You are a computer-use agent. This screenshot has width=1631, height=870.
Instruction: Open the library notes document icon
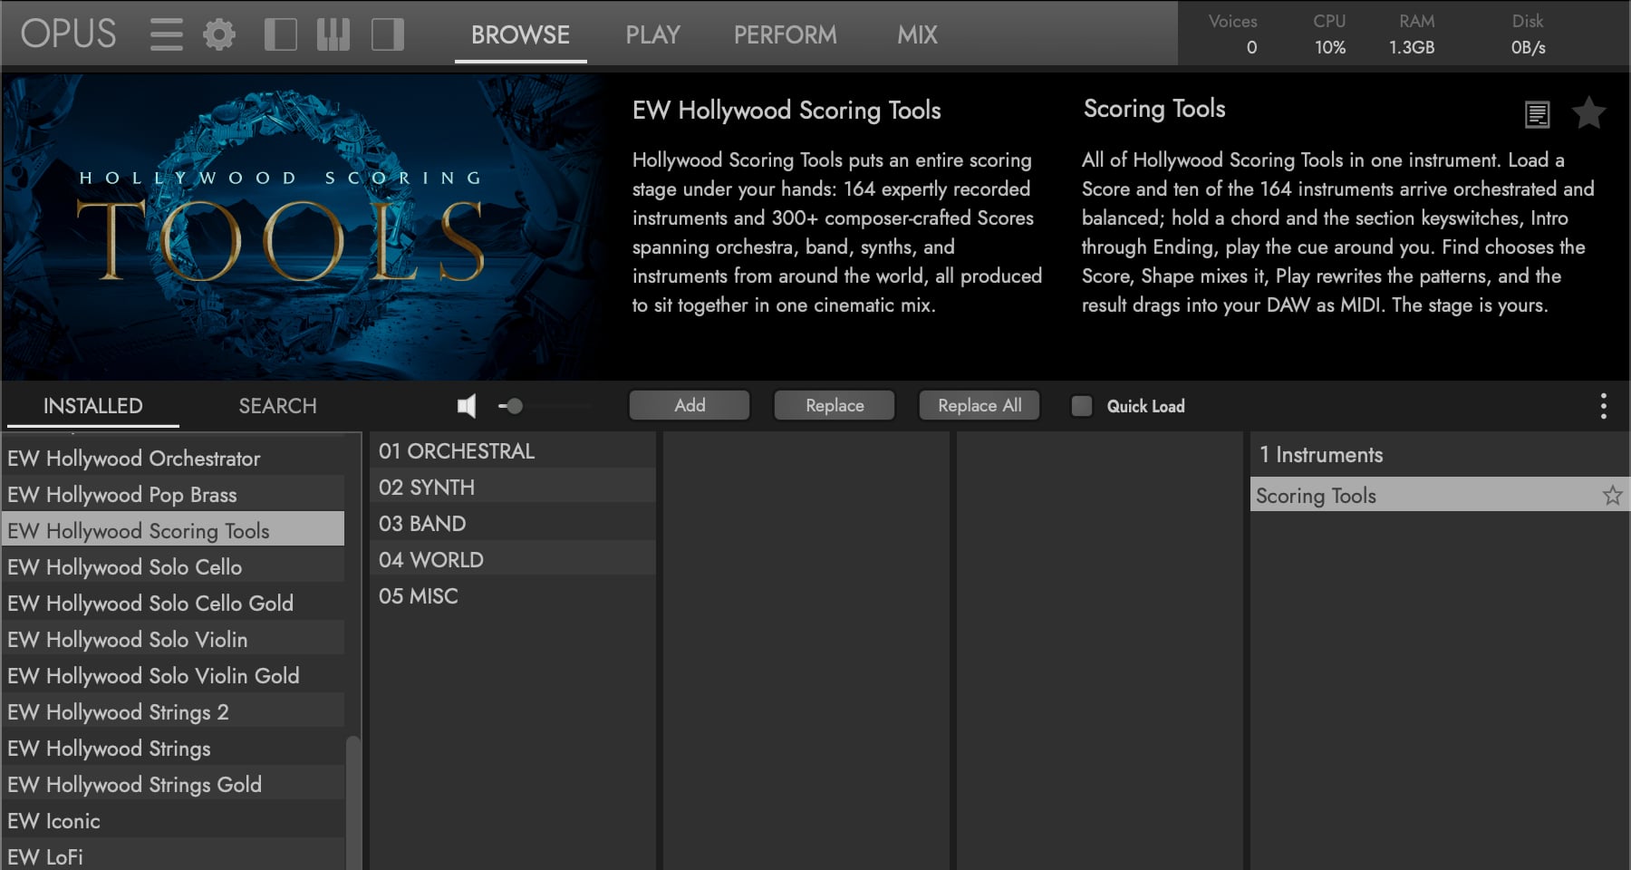click(1538, 114)
